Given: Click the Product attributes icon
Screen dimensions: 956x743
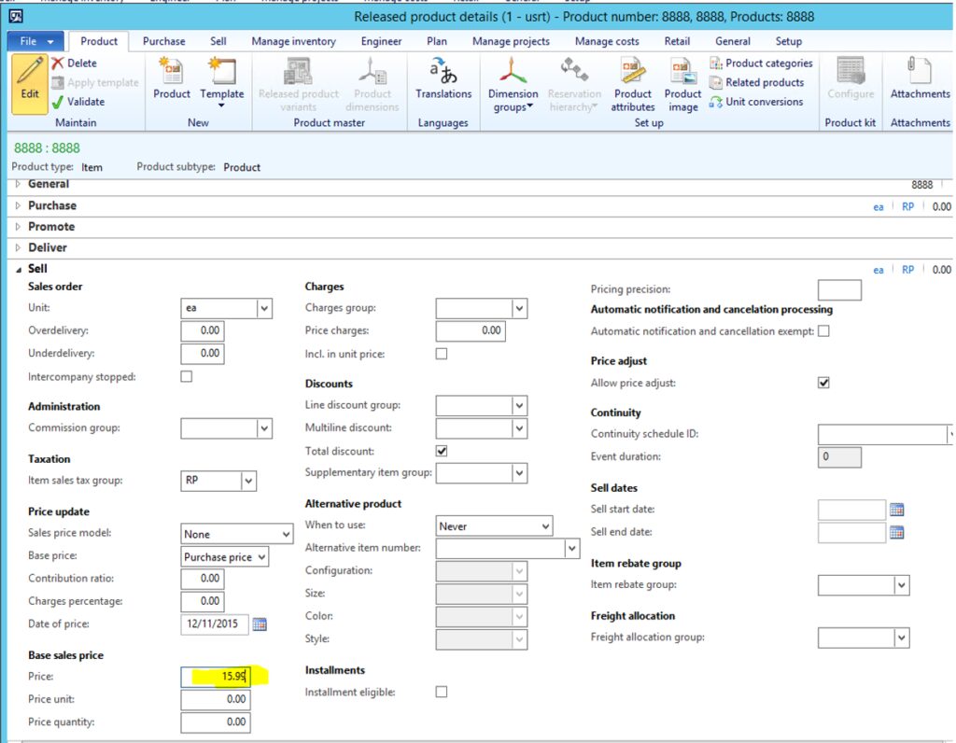Looking at the screenshot, I should point(633,72).
